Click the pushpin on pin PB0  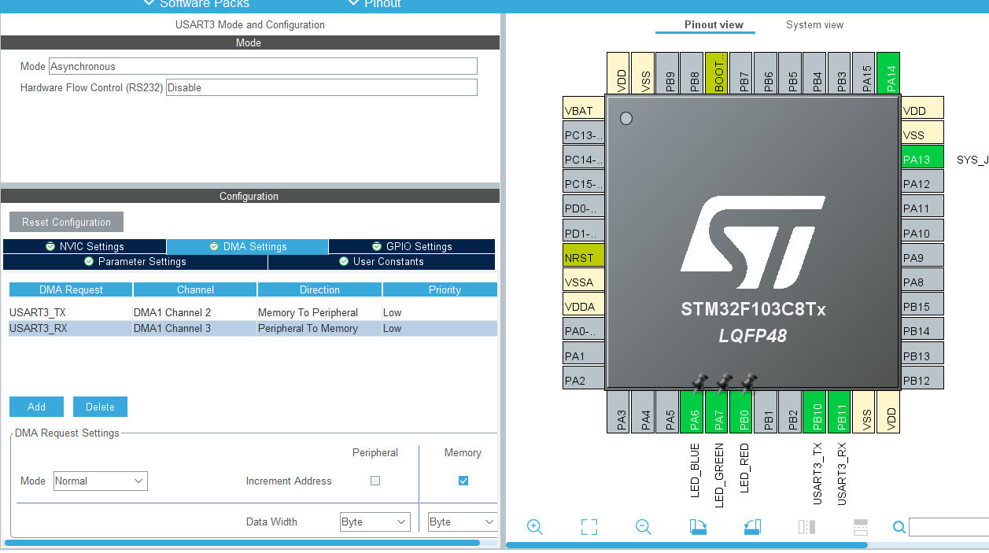(747, 382)
